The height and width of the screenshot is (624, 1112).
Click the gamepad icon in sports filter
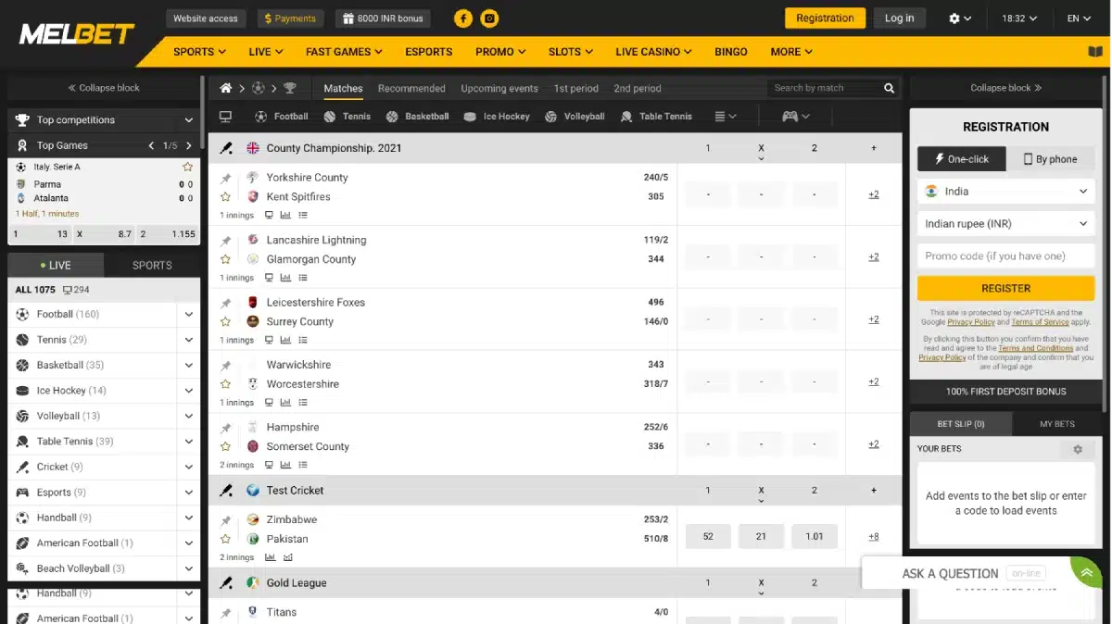[790, 117]
